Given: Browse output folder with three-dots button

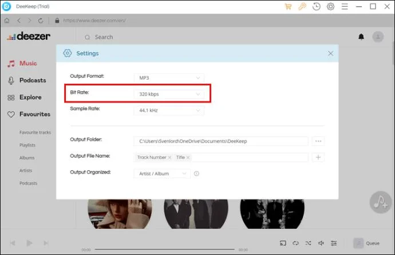Looking at the screenshot, I should (x=318, y=141).
